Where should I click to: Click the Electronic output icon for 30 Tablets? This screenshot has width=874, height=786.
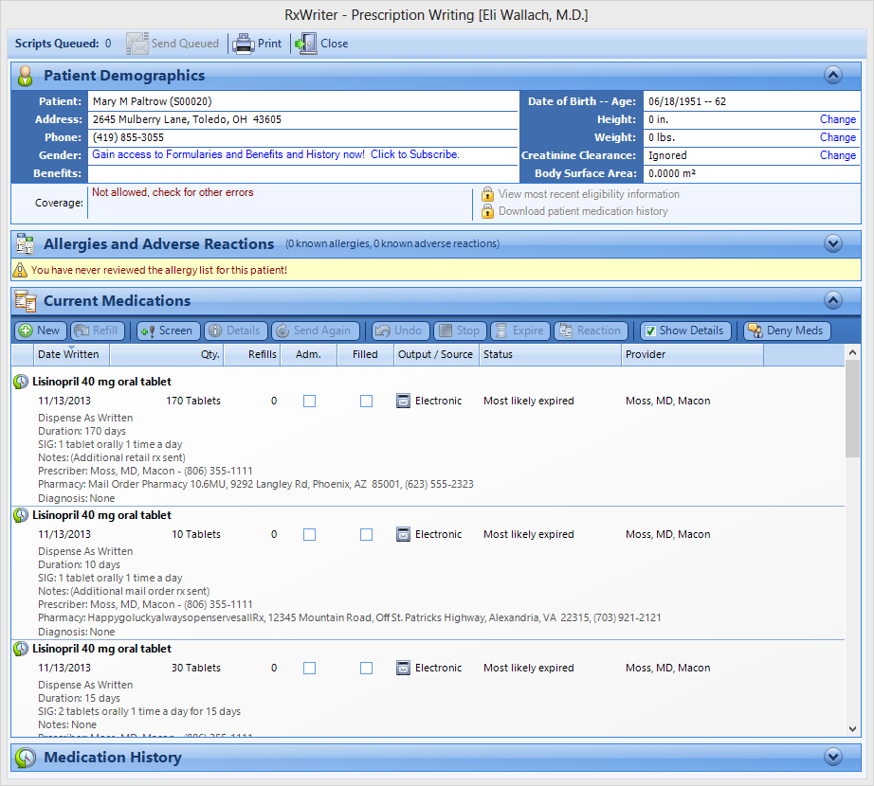pos(403,668)
